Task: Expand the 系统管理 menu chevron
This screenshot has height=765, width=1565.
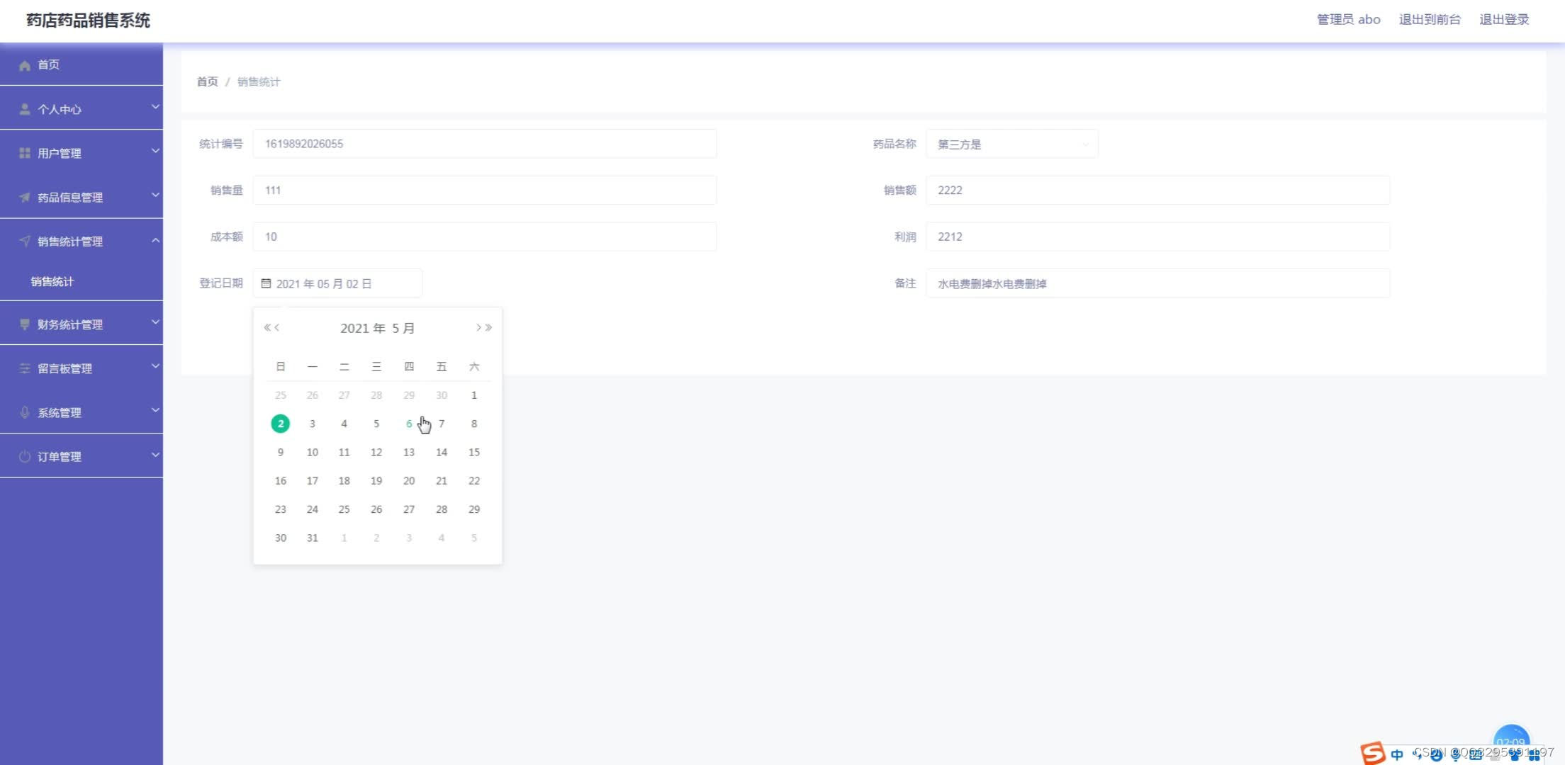Action: click(x=155, y=410)
